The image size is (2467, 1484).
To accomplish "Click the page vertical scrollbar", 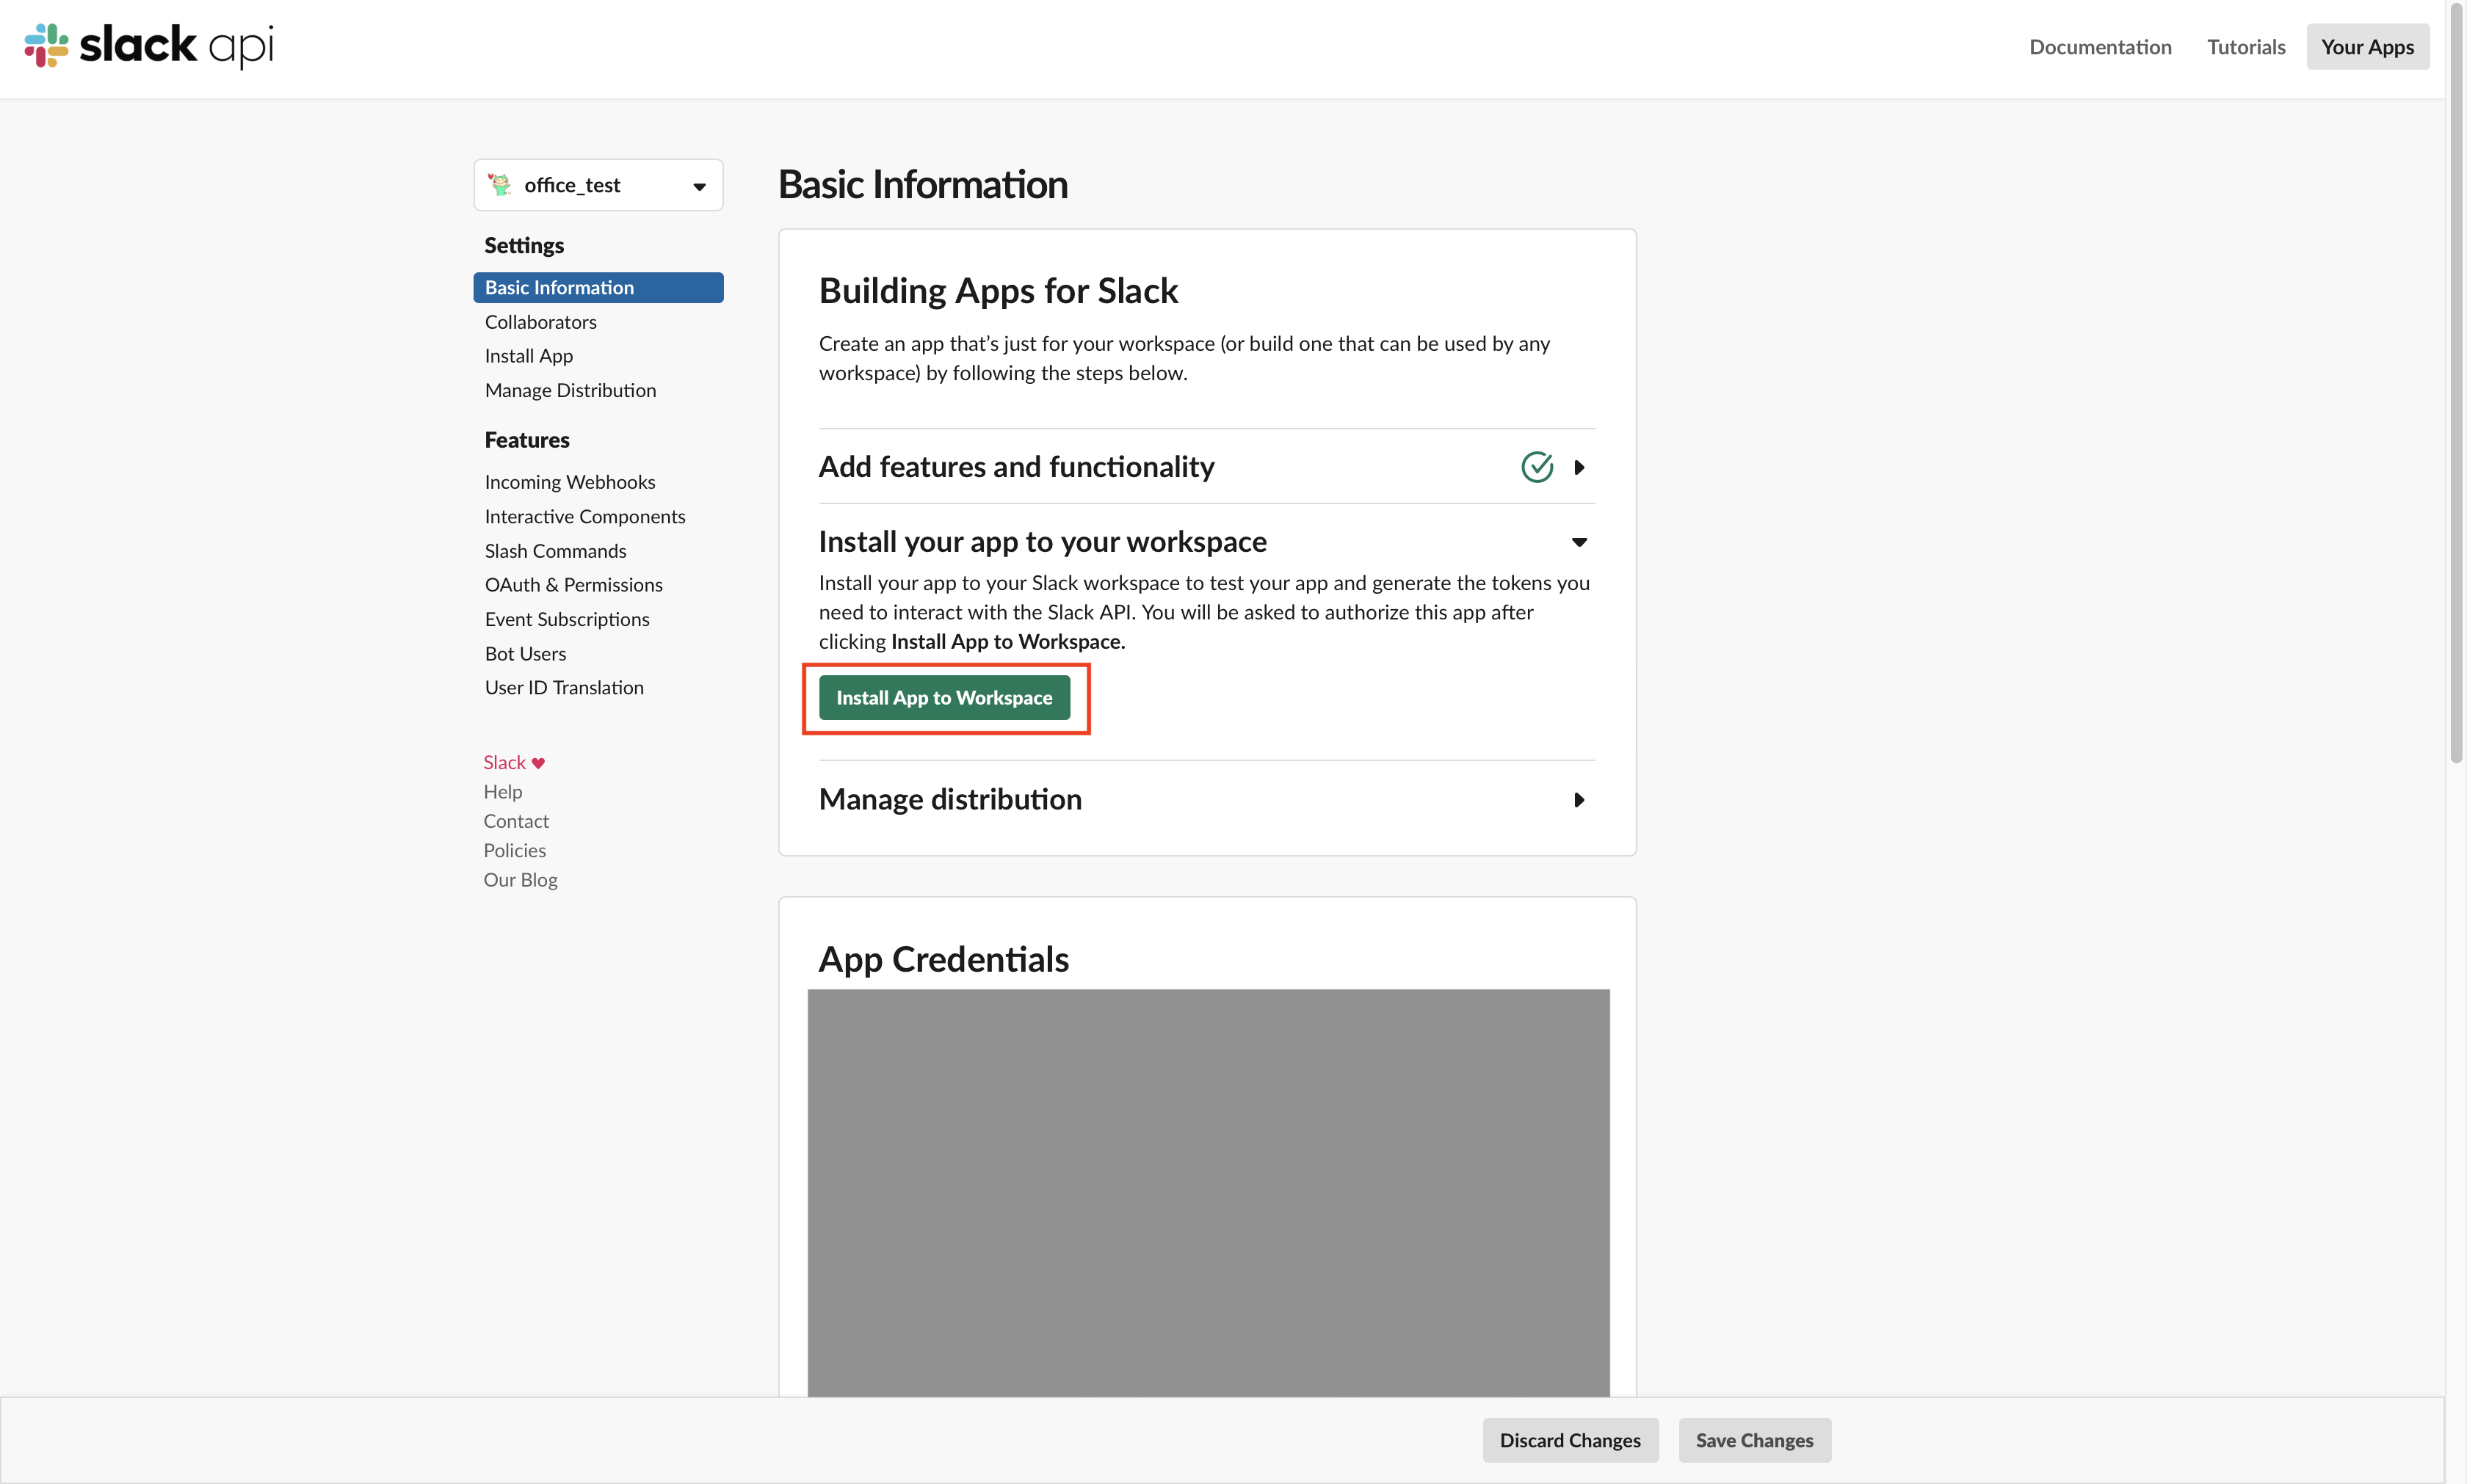I will pyautogui.click(x=2455, y=382).
